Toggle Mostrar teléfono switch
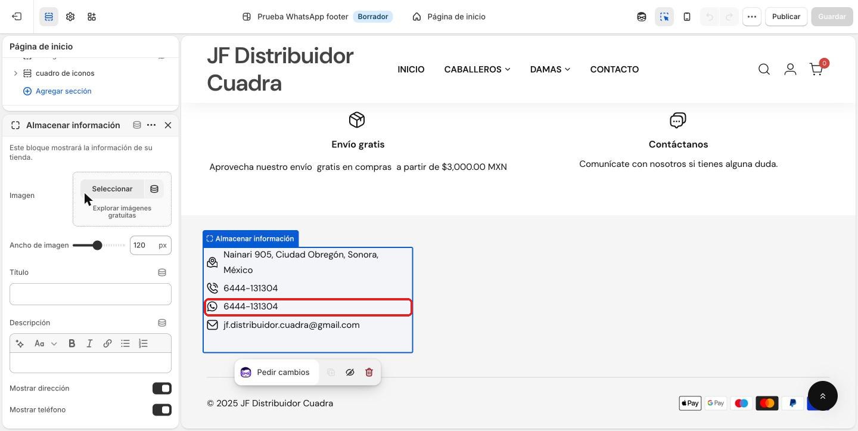Screen dimensions: 858x431 [x=162, y=410]
